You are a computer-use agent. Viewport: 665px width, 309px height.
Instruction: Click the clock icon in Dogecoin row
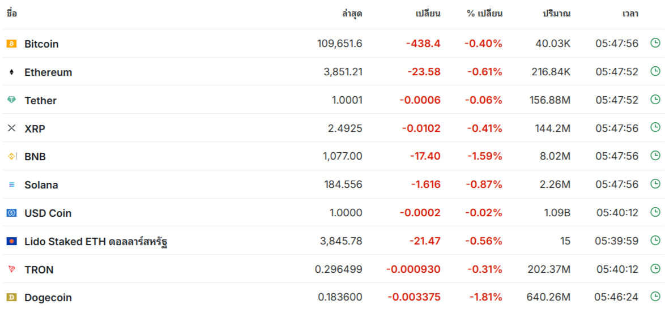pyautogui.click(x=655, y=296)
